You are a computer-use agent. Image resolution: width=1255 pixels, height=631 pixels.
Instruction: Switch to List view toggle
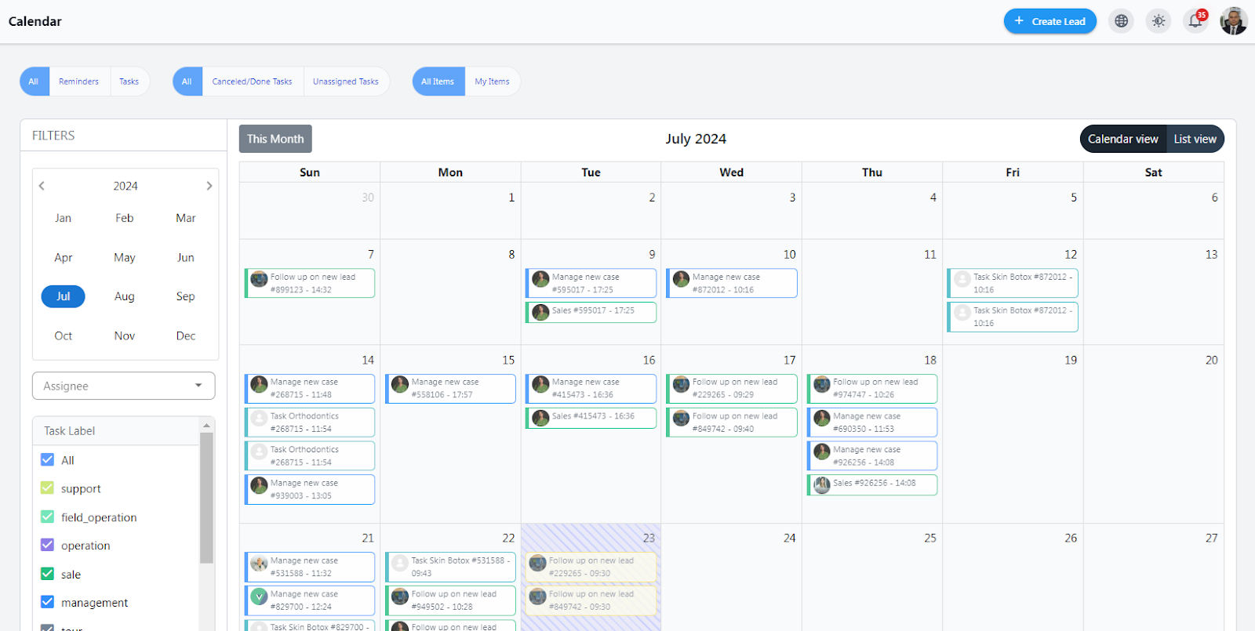[x=1195, y=139]
